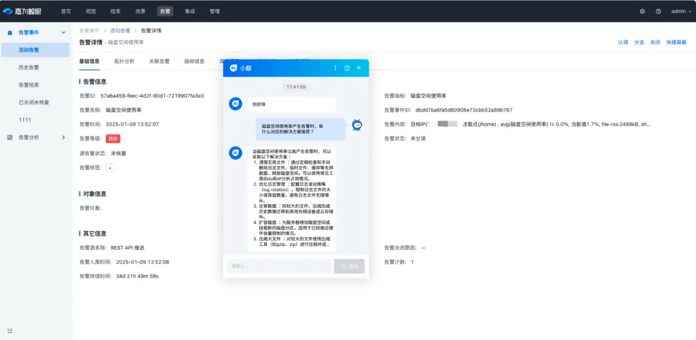Image resolution: width=696 pixels, height=340 pixels.
Task: Click the alert ID 57a6a459-feec-4d2f value
Action: (x=152, y=96)
